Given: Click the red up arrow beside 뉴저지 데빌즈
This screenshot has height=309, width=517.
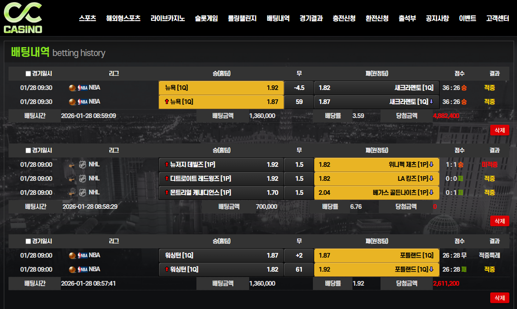Looking at the screenshot, I should pyautogui.click(x=167, y=165).
